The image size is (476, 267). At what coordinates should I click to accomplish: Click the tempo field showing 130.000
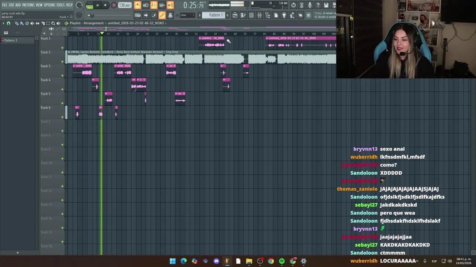(x=125, y=5)
